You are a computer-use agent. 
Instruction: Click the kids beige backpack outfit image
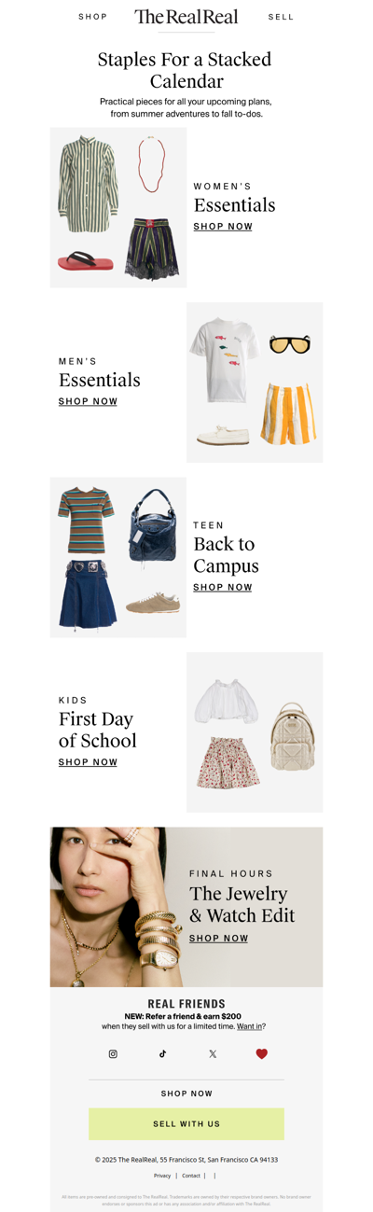click(x=255, y=732)
